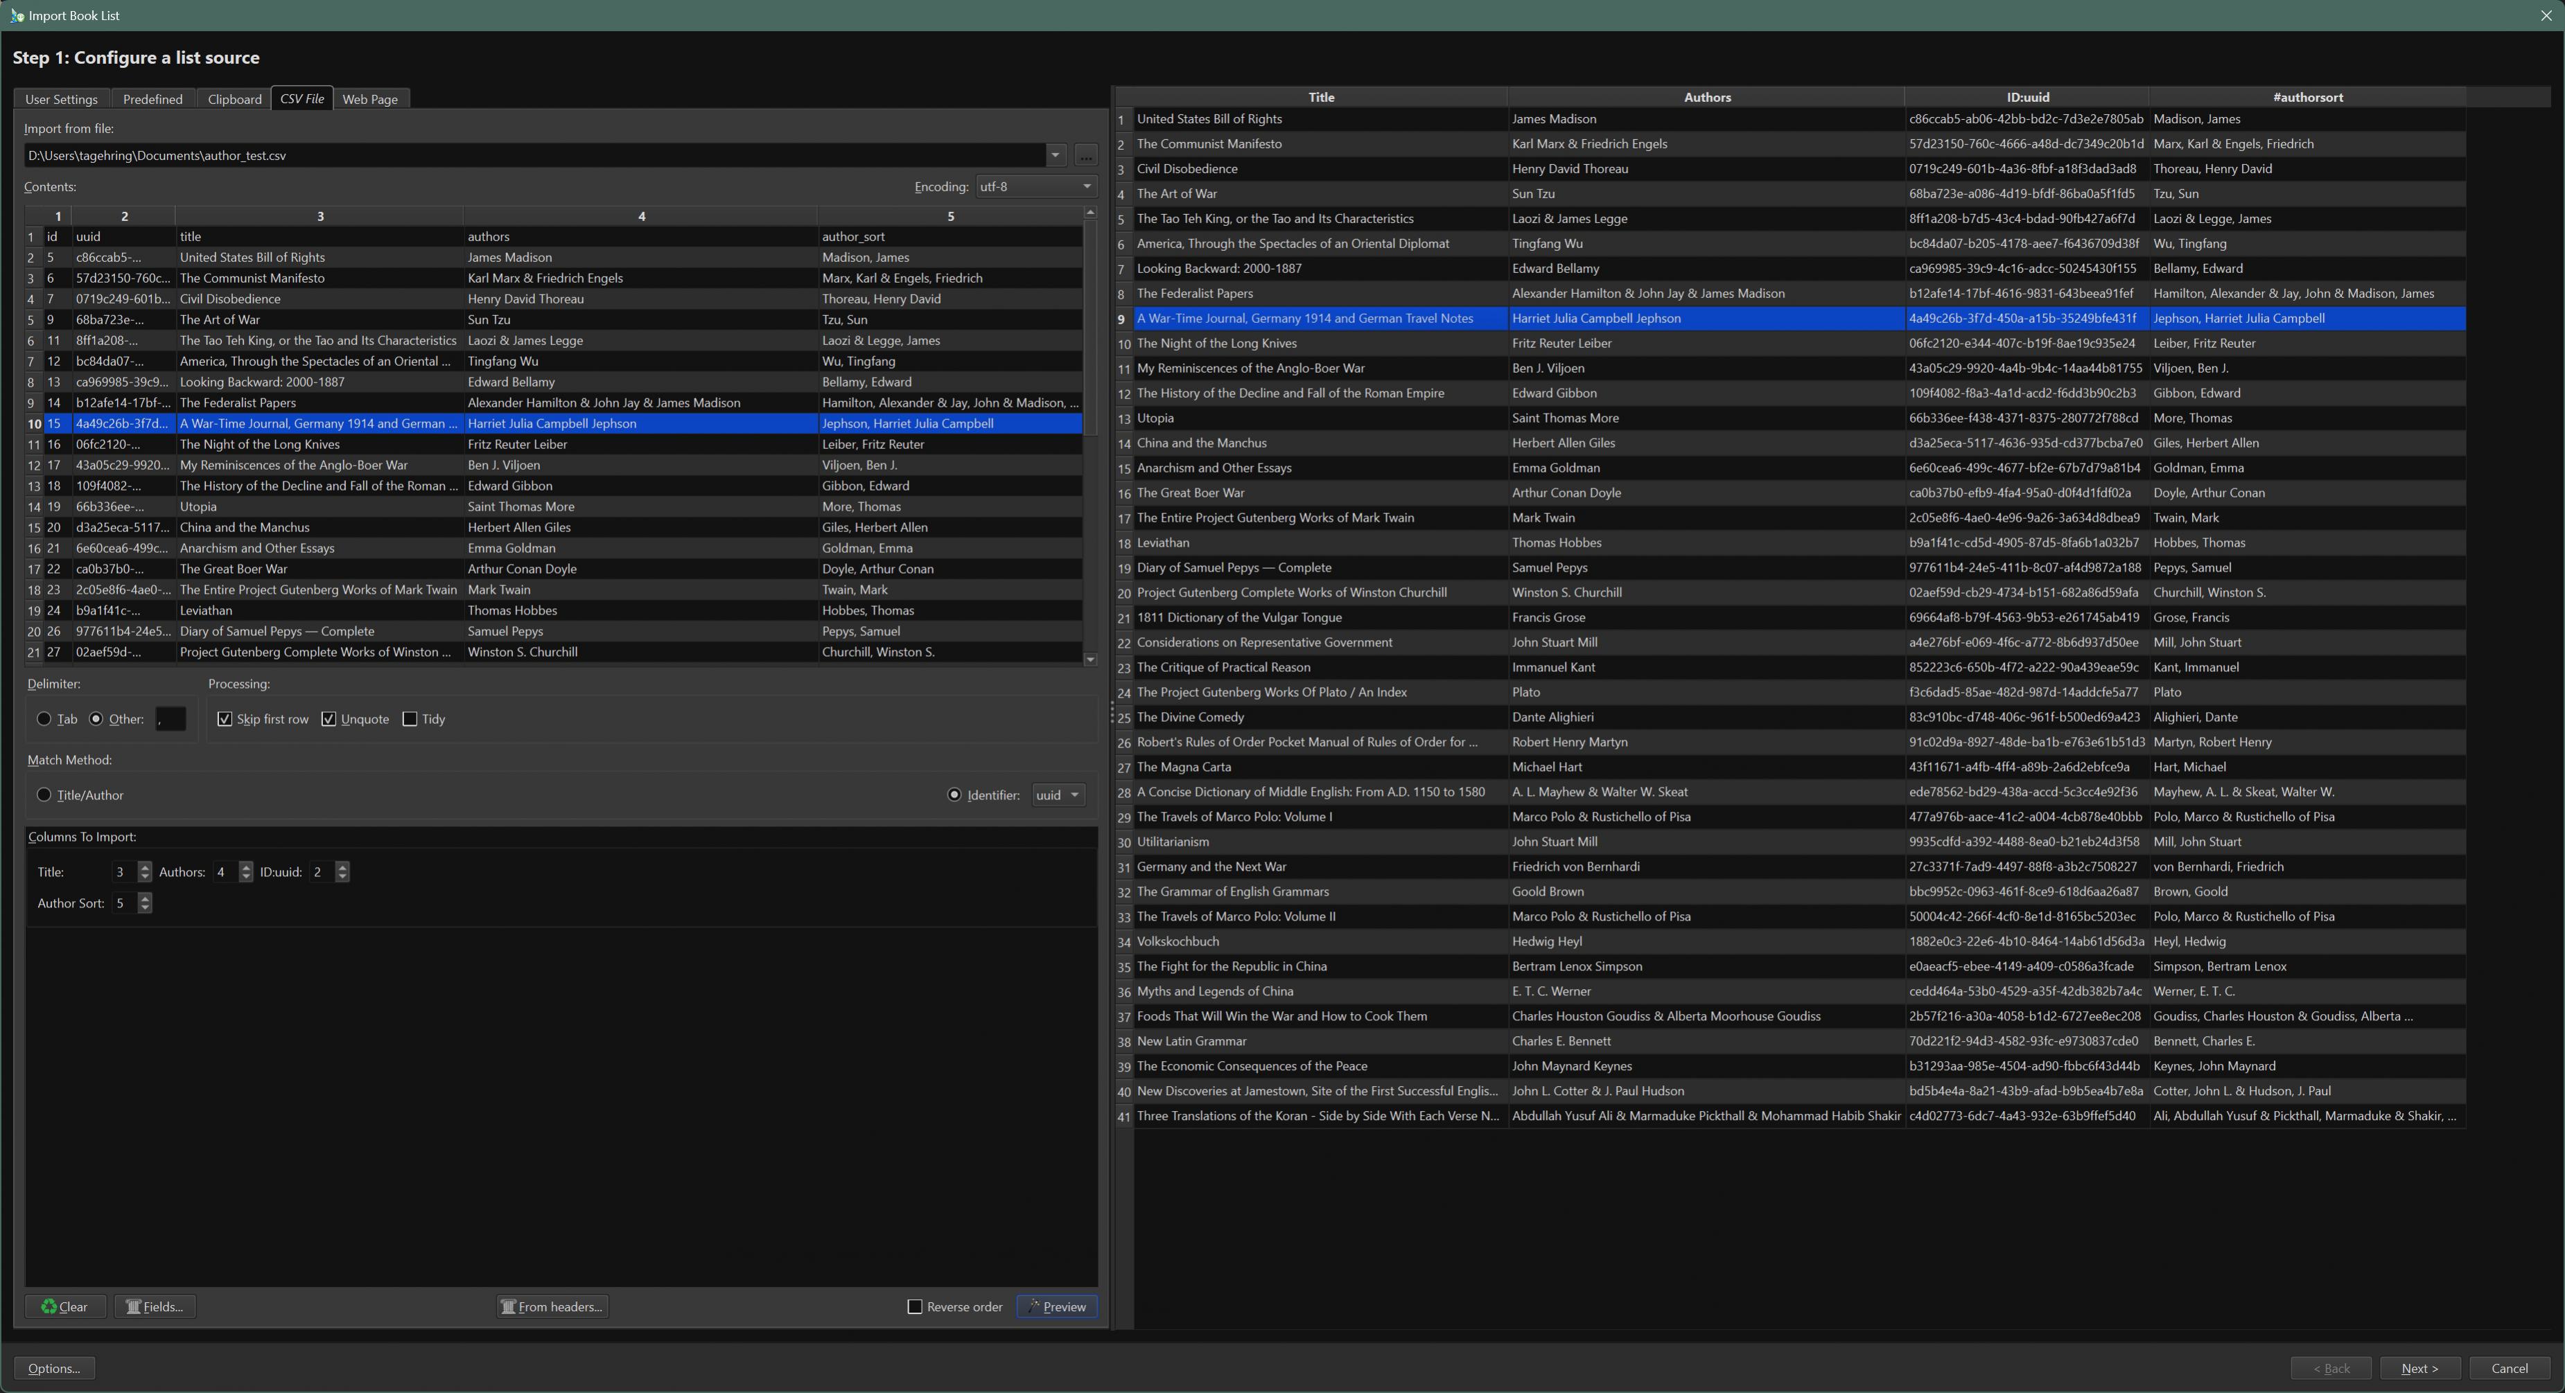Click the Other delimiter text field
This screenshot has height=1393, width=2565.
click(x=170, y=718)
